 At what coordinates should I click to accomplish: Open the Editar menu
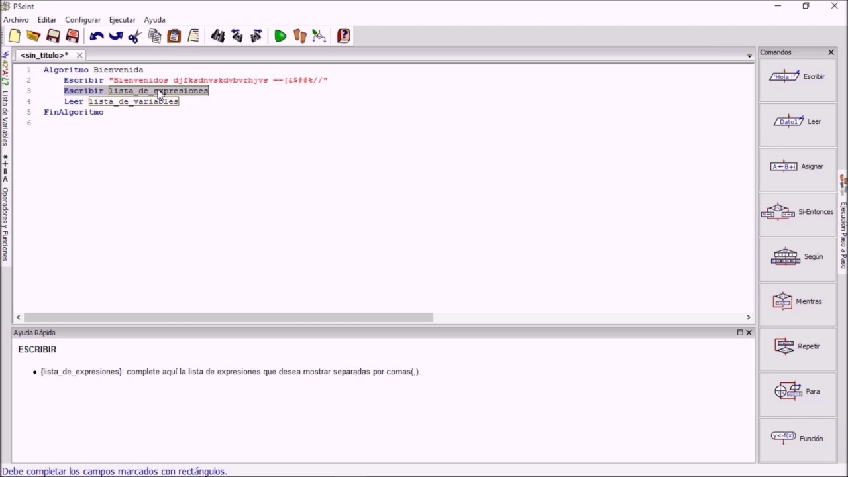pos(47,20)
